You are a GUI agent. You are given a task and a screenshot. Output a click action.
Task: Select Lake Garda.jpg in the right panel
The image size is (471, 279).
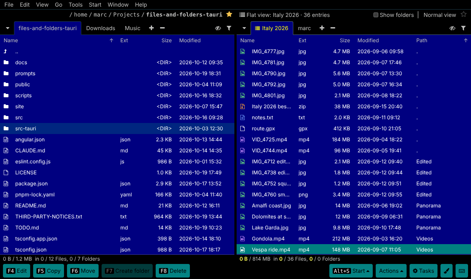coord(354,228)
